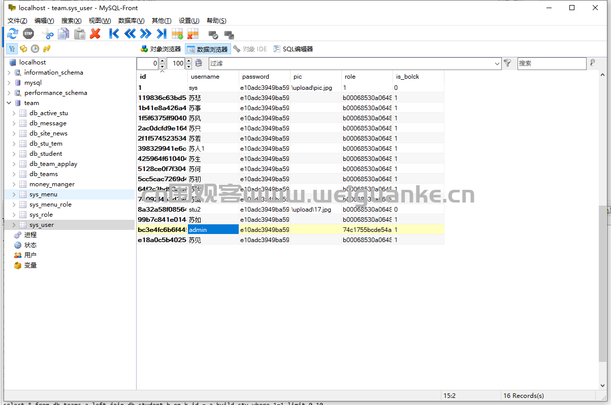This screenshot has width=611, height=405.
Task: Expand the sys_menu table node
Action: 14,194
